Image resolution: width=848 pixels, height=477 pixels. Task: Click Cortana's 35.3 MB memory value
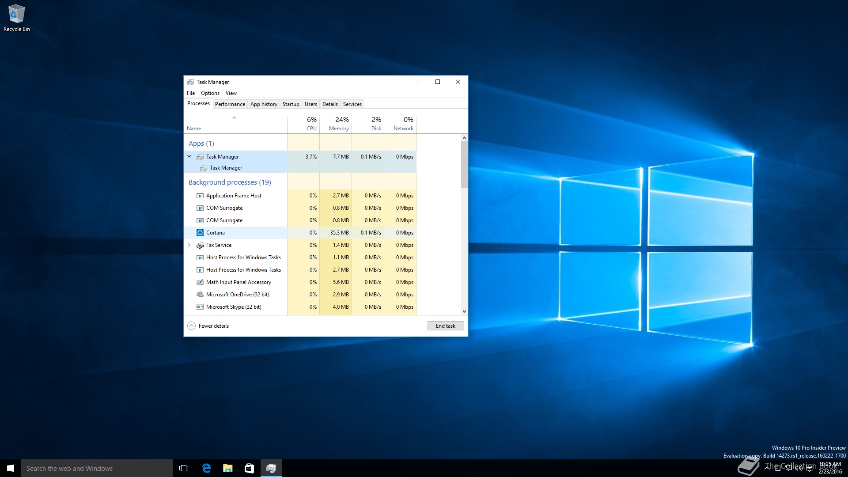pyautogui.click(x=339, y=233)
